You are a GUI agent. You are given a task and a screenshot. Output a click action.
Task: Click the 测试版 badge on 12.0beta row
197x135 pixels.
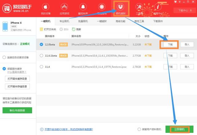click(x=63, y=44)
